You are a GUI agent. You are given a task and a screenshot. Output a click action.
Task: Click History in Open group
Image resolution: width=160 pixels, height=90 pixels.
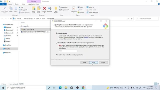point(81,12)
